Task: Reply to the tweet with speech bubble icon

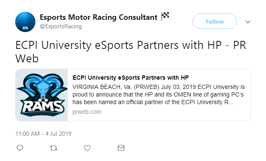Action: (20, 148)
